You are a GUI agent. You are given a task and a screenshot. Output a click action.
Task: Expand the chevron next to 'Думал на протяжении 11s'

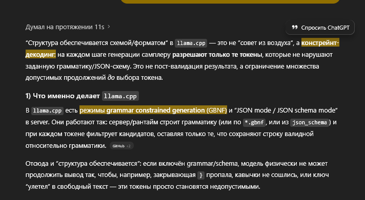click(109, 27)
